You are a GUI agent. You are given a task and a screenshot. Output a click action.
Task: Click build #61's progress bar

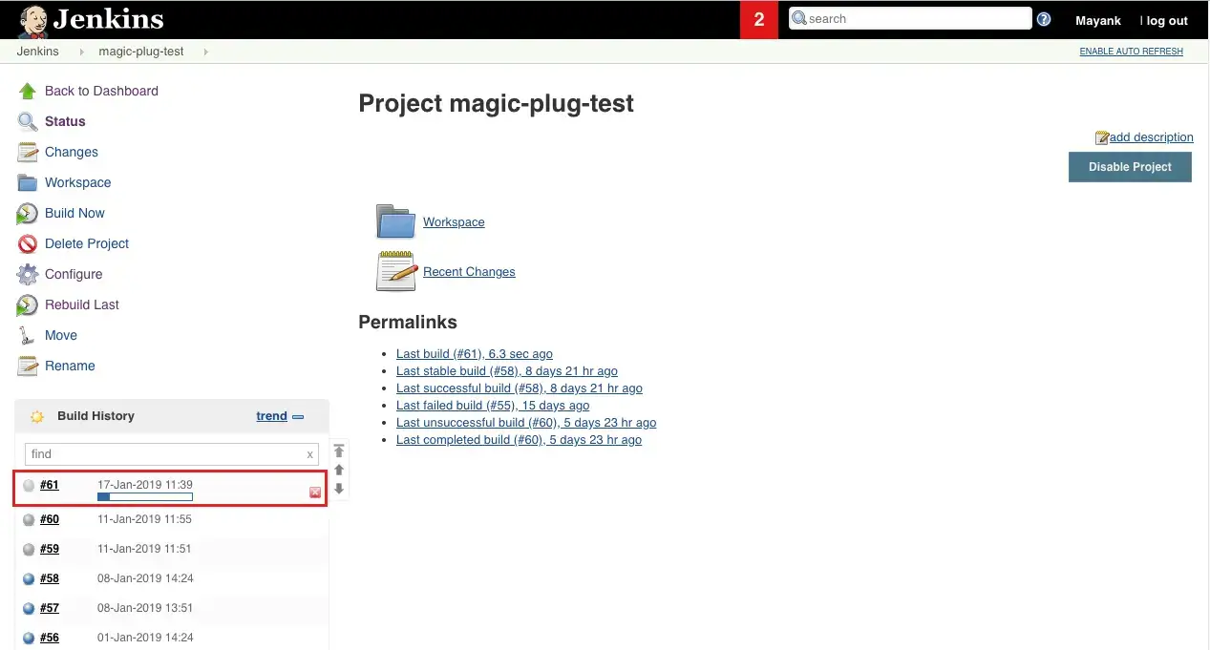pos(144,496)
